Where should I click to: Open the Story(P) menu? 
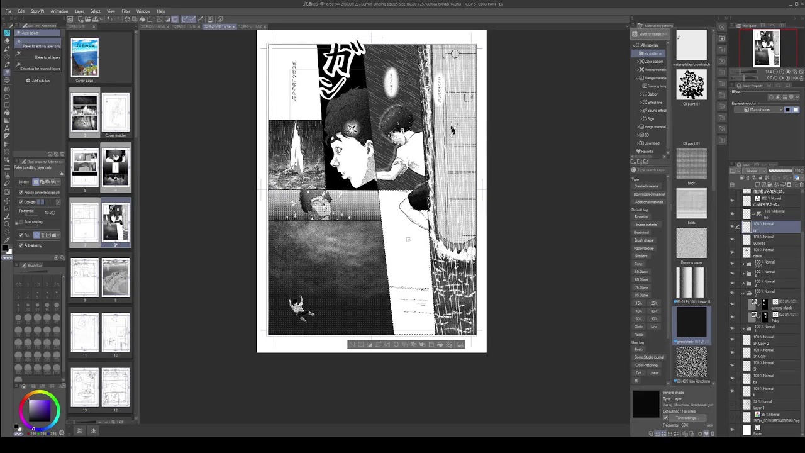coord(37,11)
